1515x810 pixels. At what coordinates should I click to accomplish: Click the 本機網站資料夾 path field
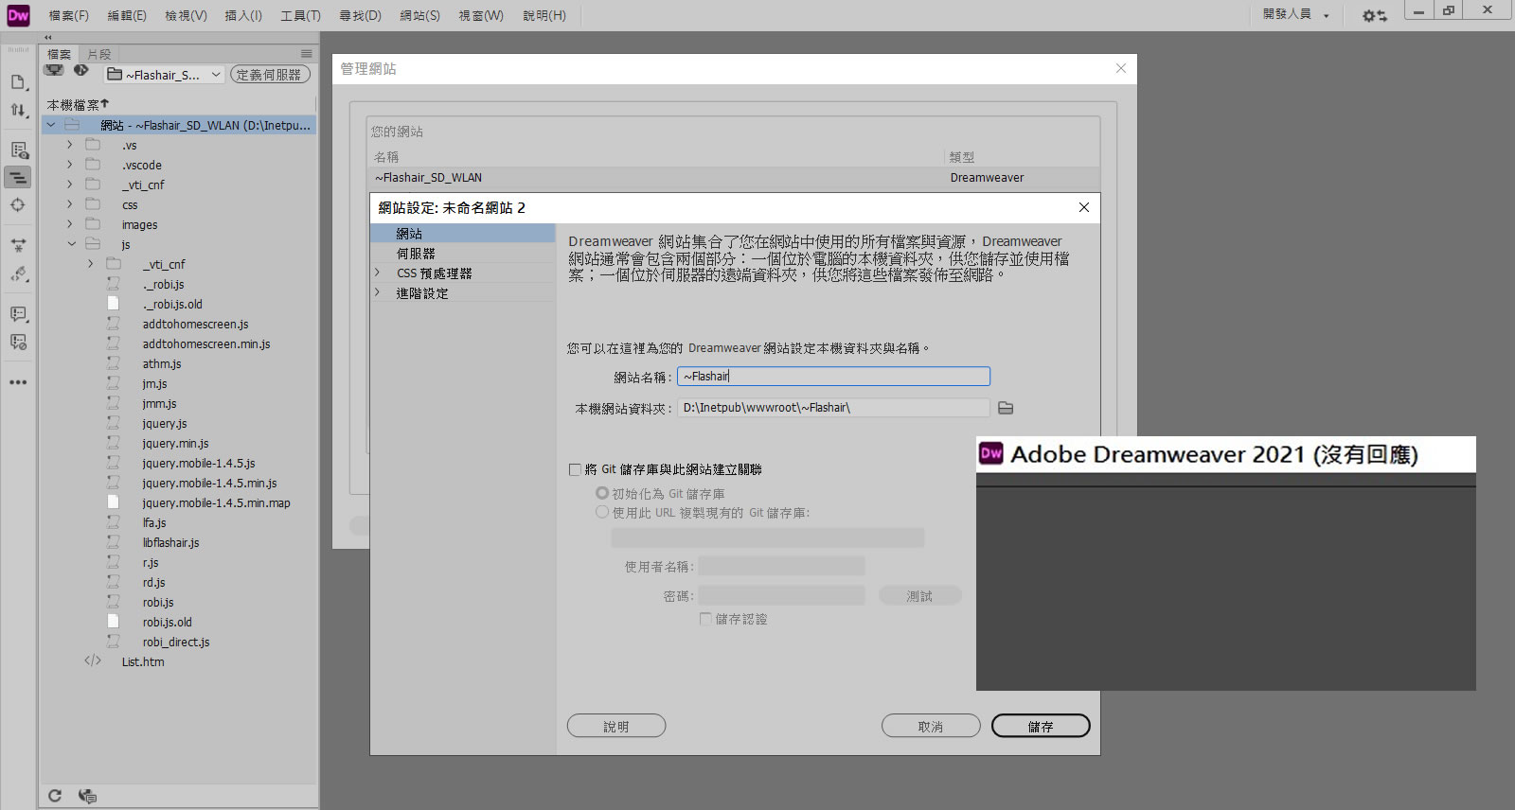pos(833,408)
